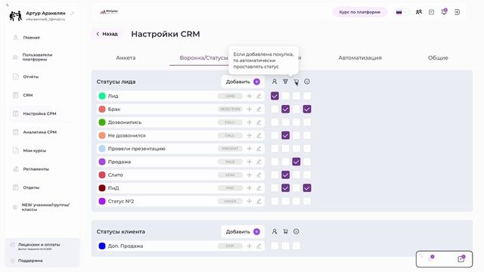484x272 pixels.
Task: Click pencil icon next to Артур Аракелян name
Action: (x=73, y=14)
